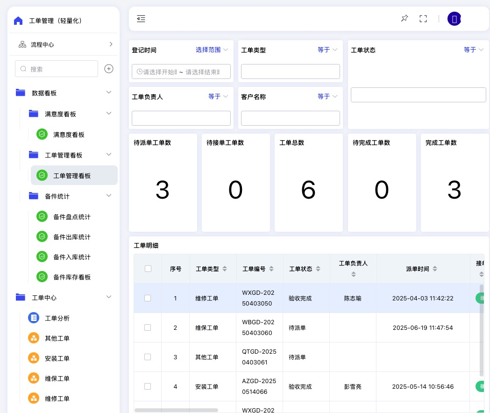Click the home icon beside 工单管理（轻量化）
This screenshot has width=490, height=413.
click(18, 21)
